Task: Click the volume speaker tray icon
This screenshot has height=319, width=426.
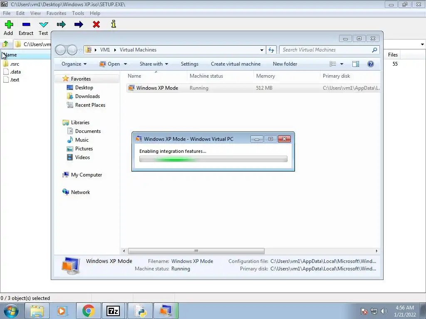Action: [x=384, y=311]
